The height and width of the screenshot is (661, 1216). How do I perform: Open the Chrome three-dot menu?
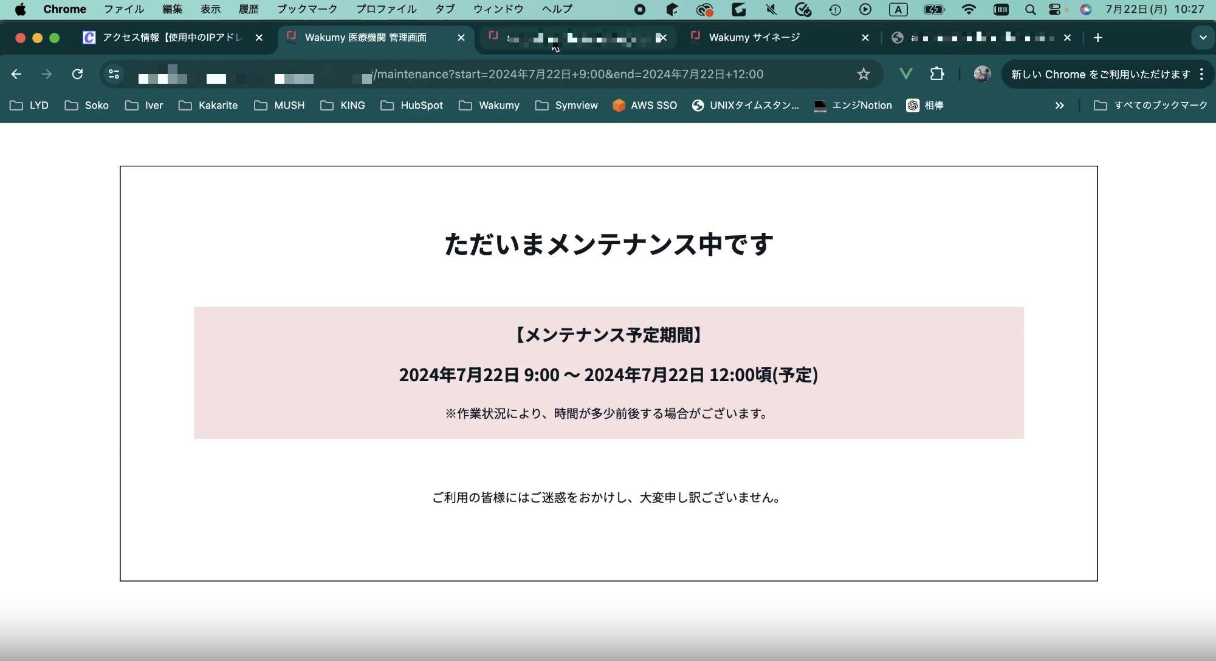pyautogui.click(x=1202, y=74)
